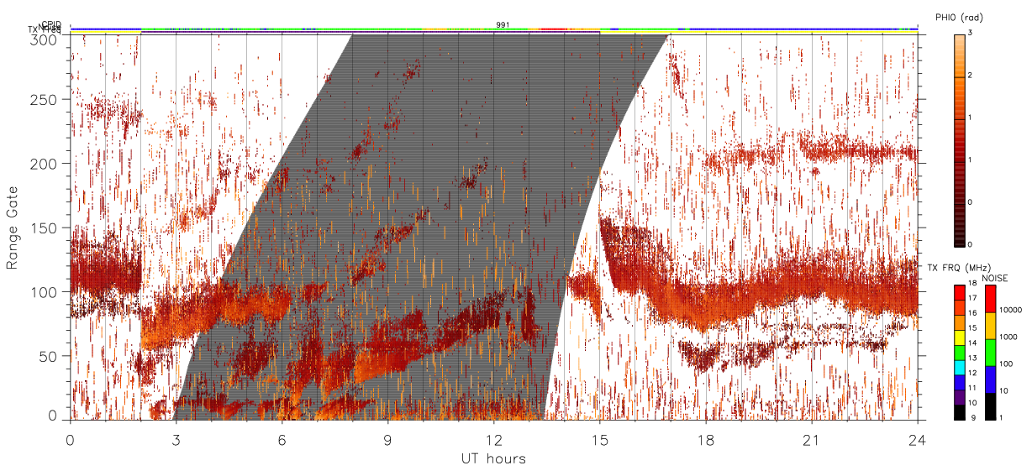Image resolution: width=1032 pixels, height=476 pixels.
Task: Click the 3 tick on the UT hours axis
Action: click(176, 440)
